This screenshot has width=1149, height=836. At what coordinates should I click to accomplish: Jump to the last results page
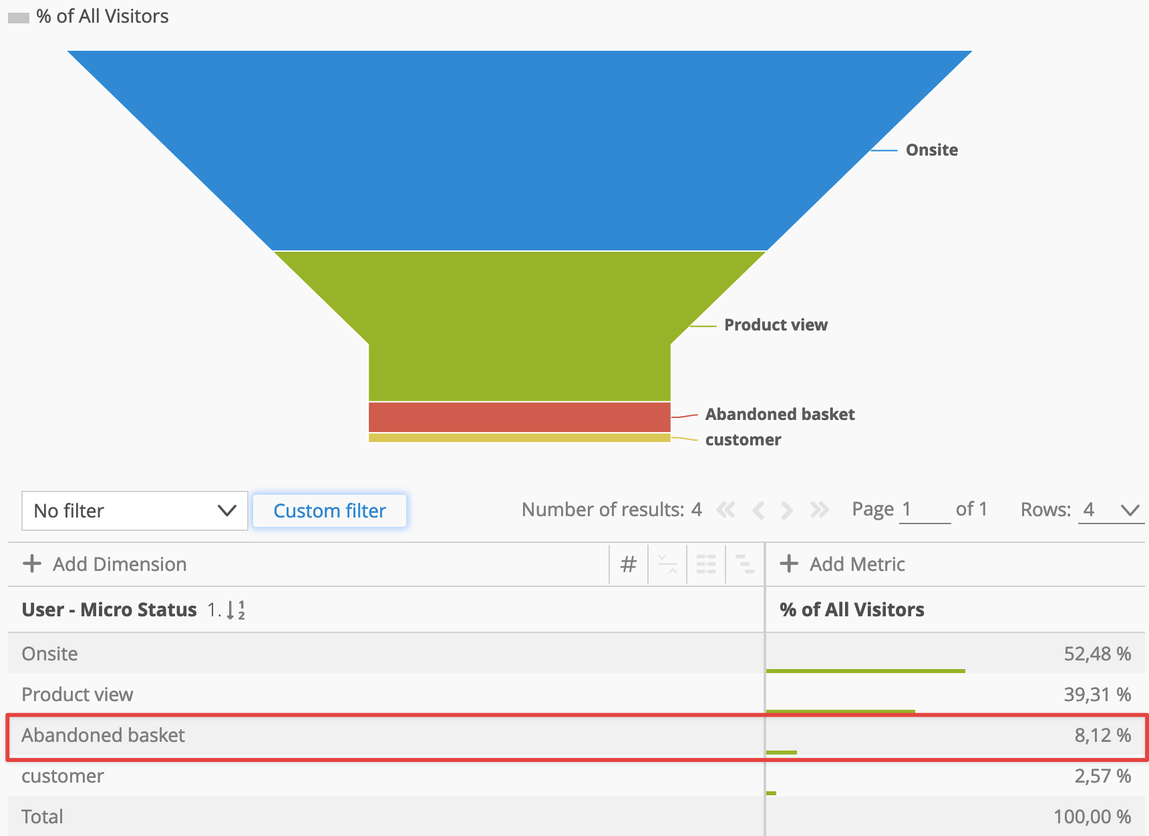[x=820, y=510]
